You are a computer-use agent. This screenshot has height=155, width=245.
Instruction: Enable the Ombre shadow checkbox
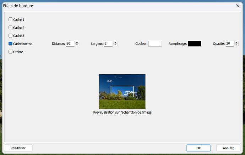[10, 52]
